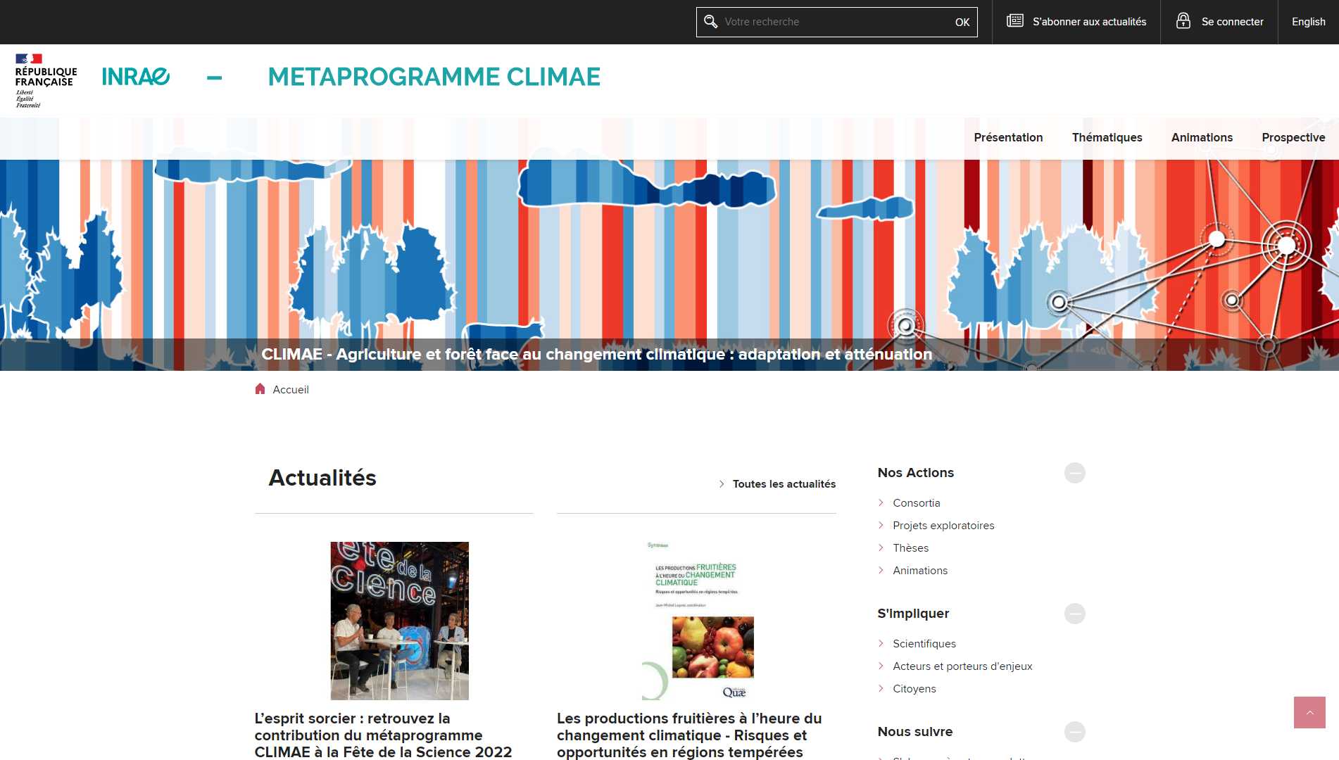Viewport: 1339px width, 760px height.
Task: Click the home icon next to Accueil
Action: click(x=260, y=389)
